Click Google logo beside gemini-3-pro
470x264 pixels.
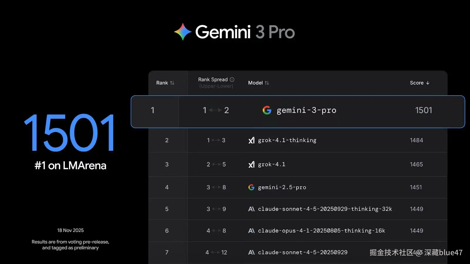coord(267,110)
